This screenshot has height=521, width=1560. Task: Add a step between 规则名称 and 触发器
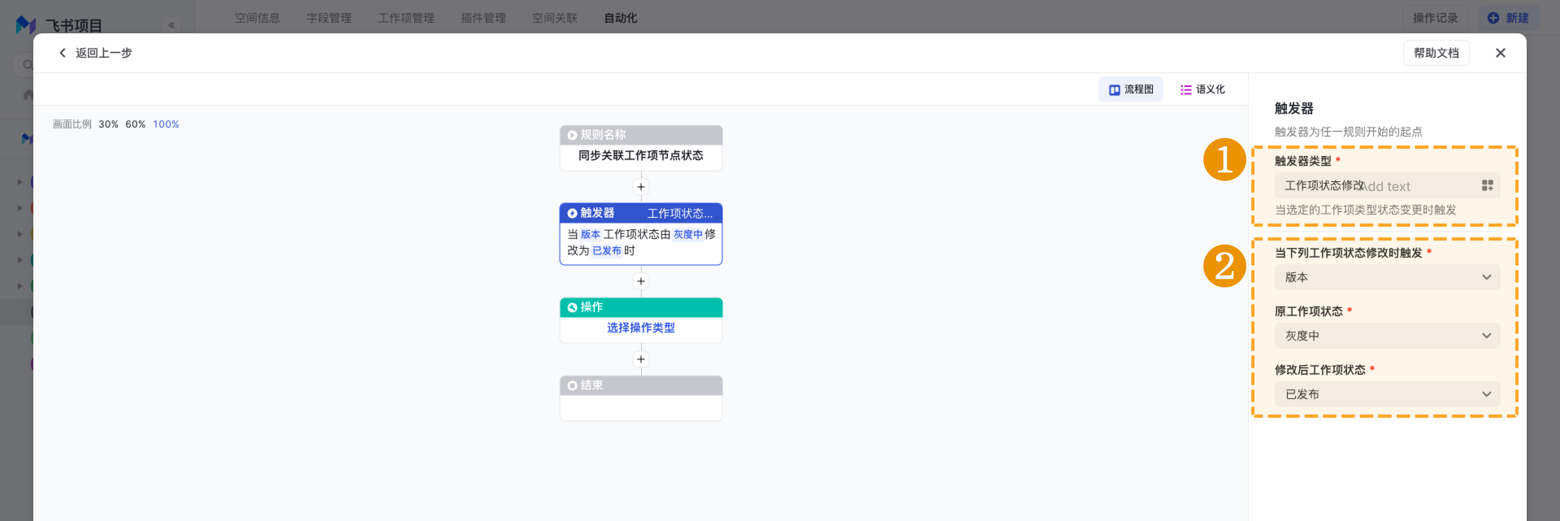tap(641, 187)
